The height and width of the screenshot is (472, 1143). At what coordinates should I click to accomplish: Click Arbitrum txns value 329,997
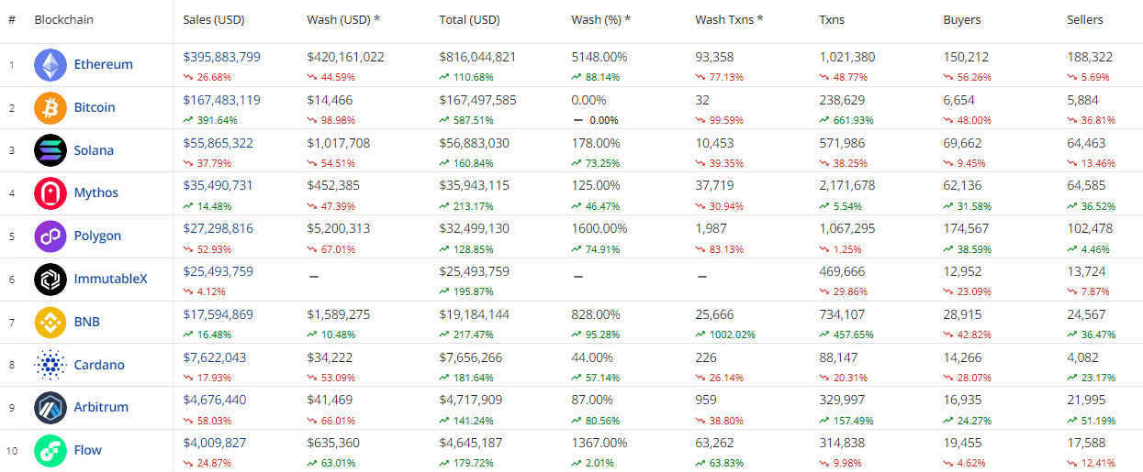click(x=842, y=400)
